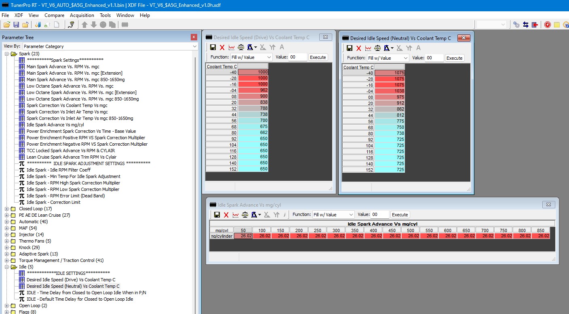Select Desired Idle Speed (Drive) tree item
This screenshot has height=314, width=569.
point(71,280)
